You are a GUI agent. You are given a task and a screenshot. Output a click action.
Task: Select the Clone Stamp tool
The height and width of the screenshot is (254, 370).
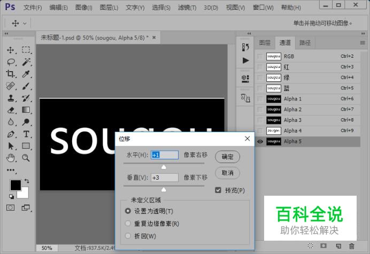click(x=11, y=98)
